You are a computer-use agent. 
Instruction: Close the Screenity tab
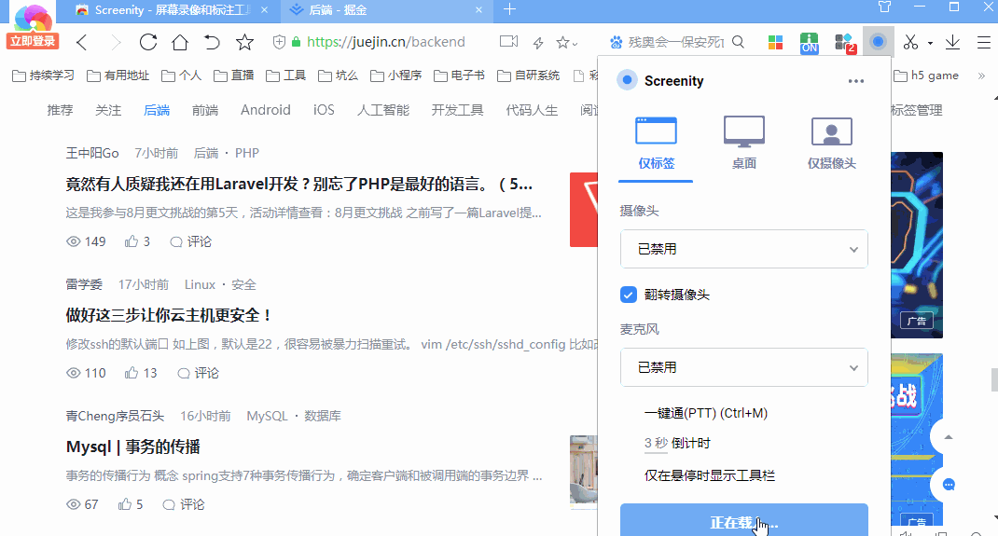(265, 10)
